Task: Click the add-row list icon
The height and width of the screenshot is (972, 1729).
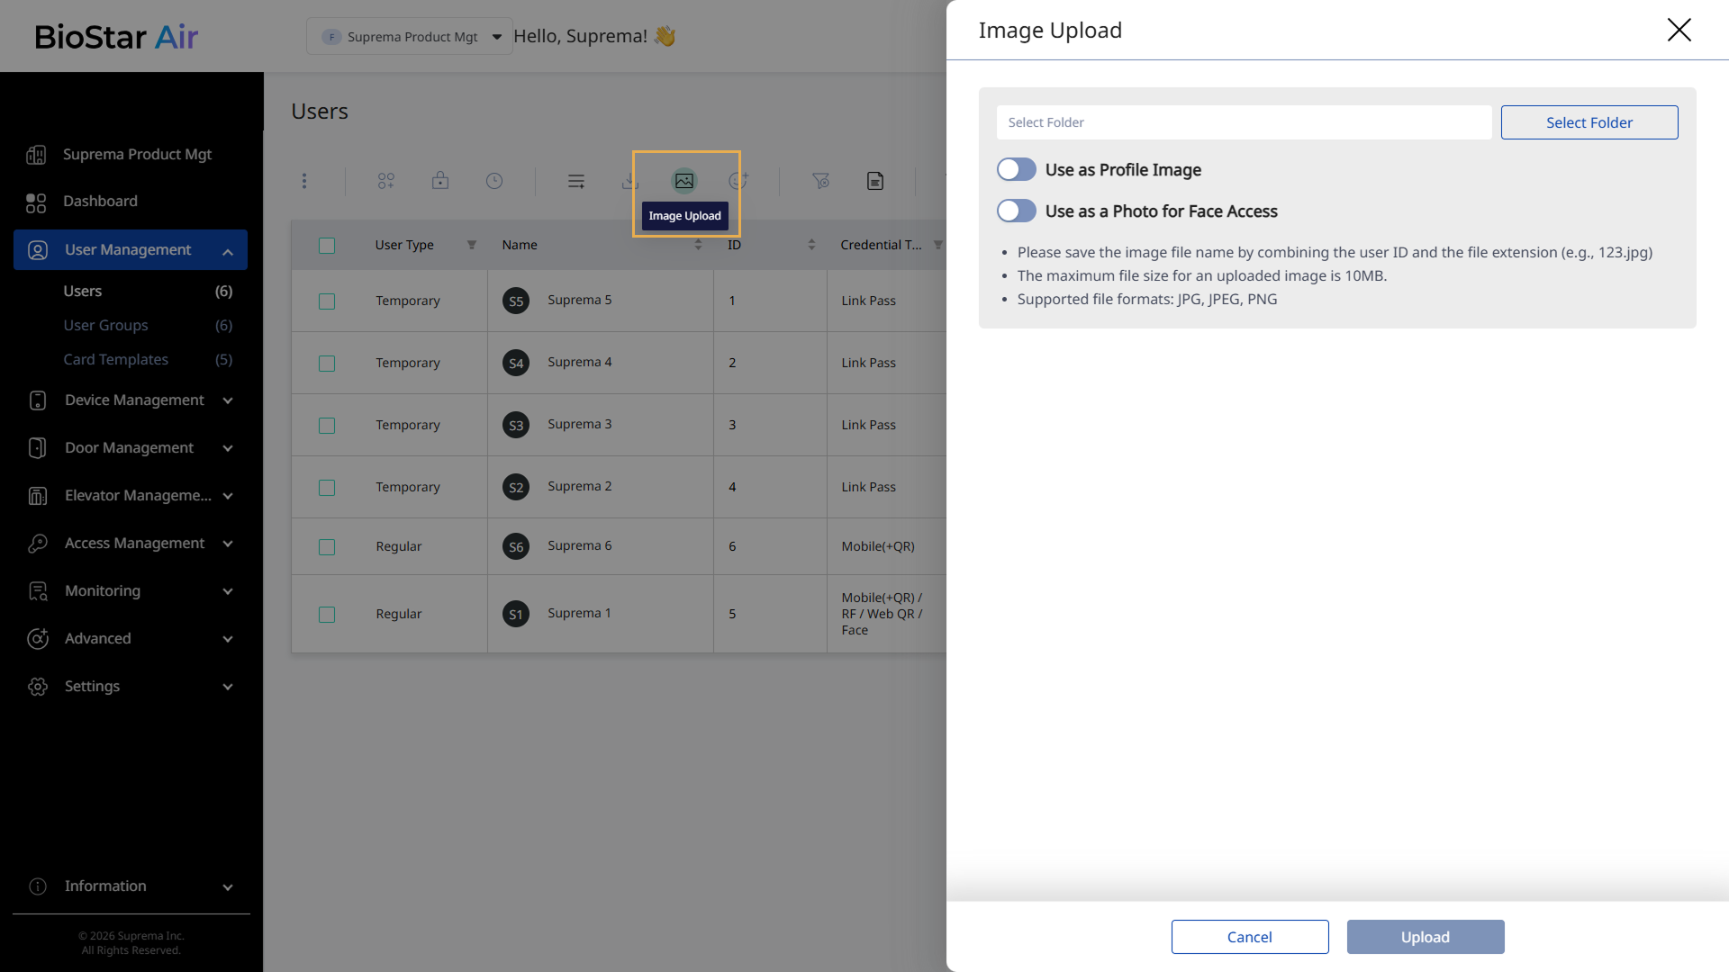Action: point(576,181)
